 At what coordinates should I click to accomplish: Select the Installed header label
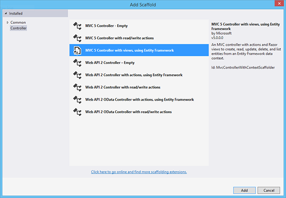point(16,13)
